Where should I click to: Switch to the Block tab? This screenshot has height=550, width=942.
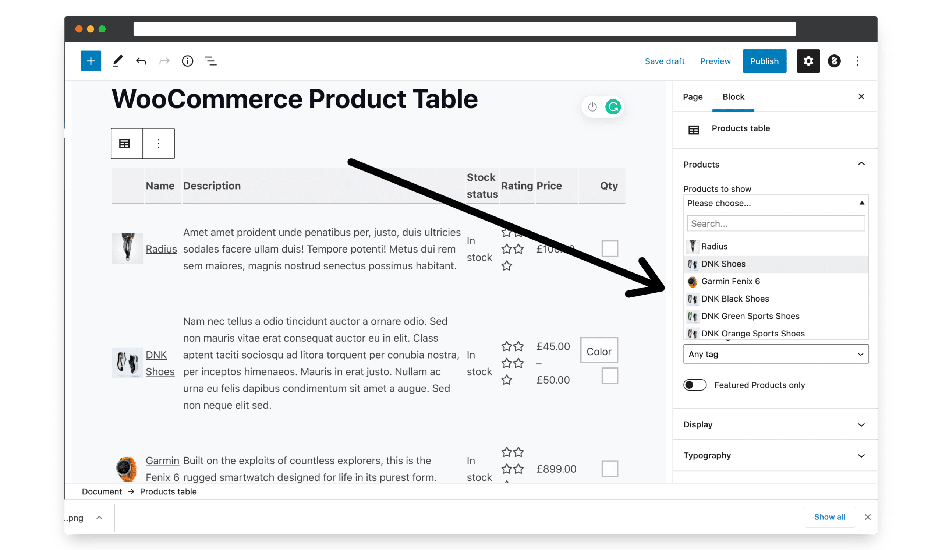pyautogui.click(x=733, y=97)
